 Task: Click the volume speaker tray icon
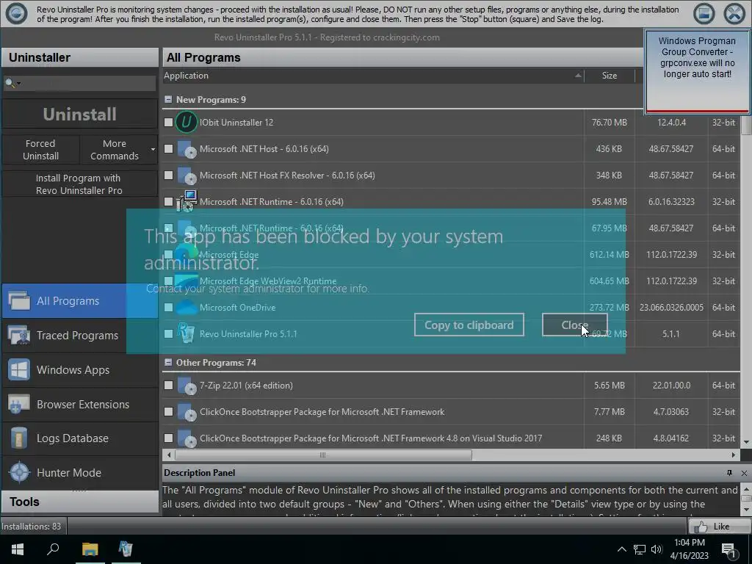(x=657, y=549)
